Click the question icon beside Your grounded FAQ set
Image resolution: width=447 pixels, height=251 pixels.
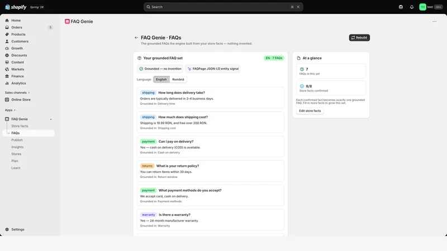[139, 58]
